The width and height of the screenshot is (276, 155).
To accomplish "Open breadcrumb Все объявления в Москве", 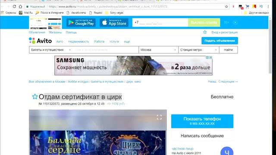I will [x=47, y=81].
